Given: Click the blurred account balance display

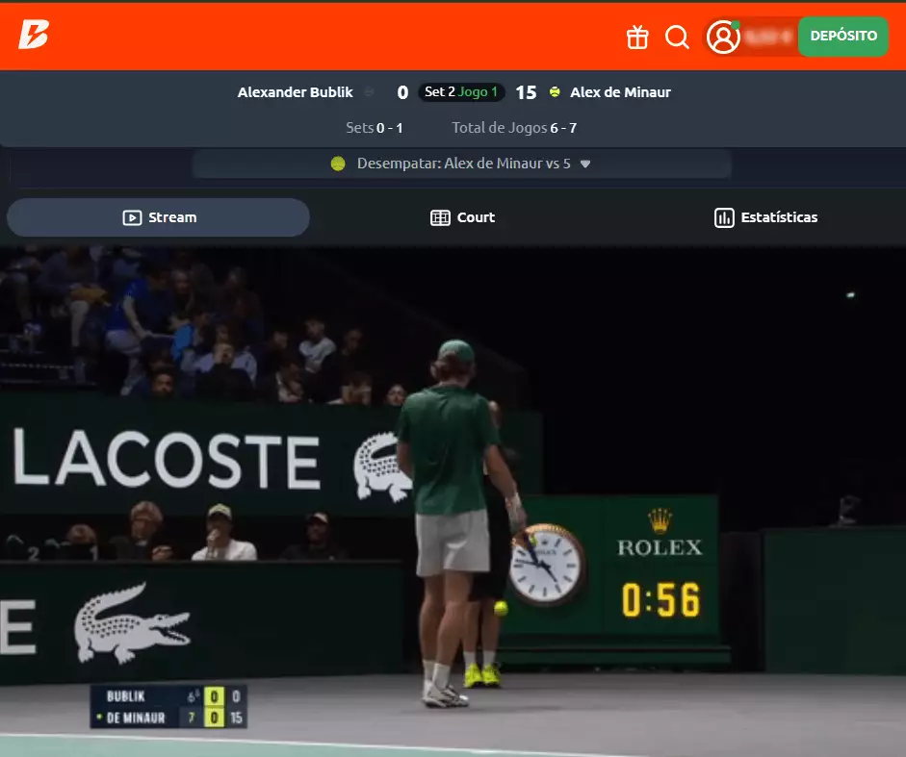Looking at the screenshot, I should click(x=769, y=37).
